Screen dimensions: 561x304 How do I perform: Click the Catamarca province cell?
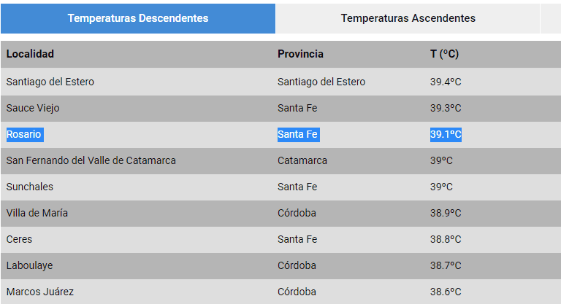point(302,160)
